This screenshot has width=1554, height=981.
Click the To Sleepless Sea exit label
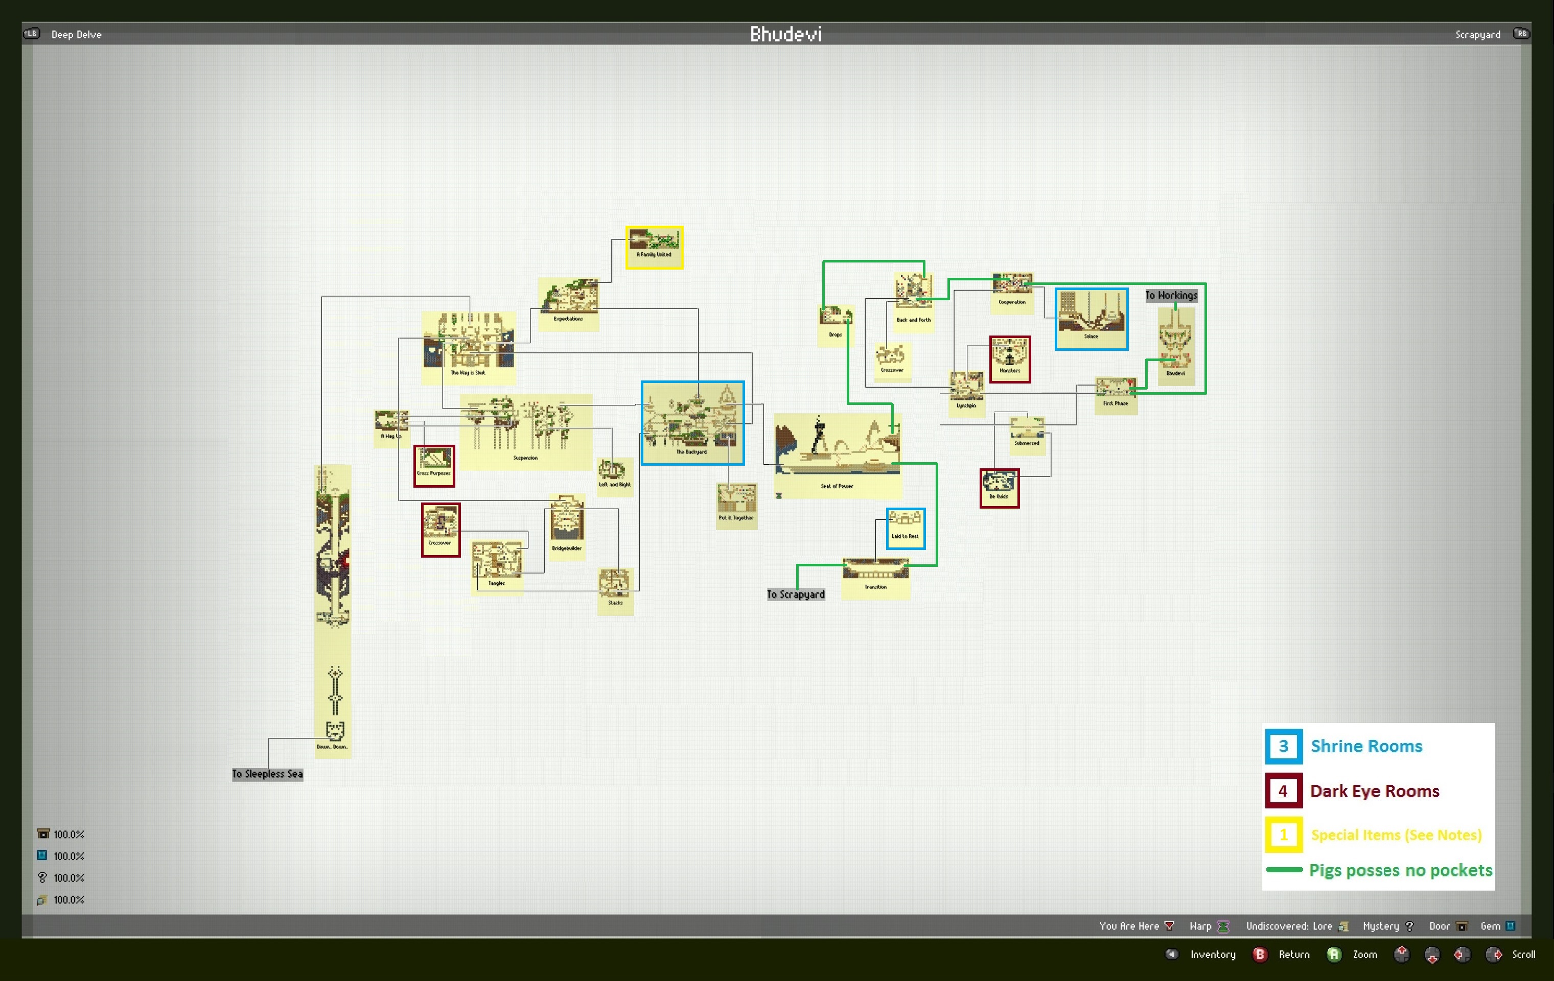point(267,774)
